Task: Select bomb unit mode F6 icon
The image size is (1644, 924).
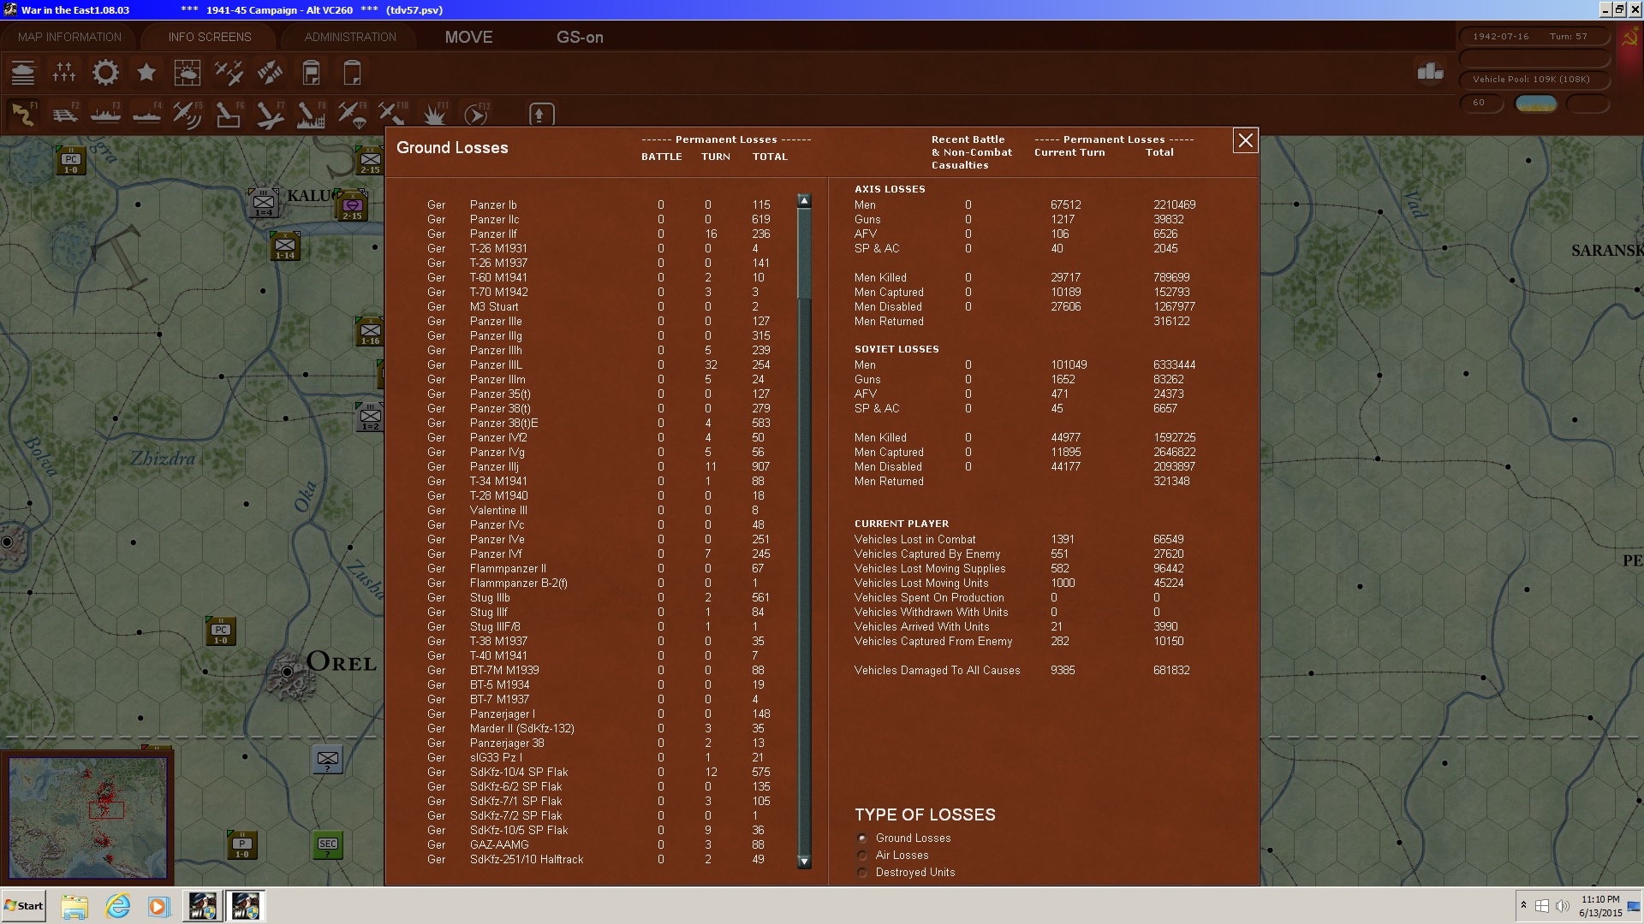Action: (x=229, y=114)
